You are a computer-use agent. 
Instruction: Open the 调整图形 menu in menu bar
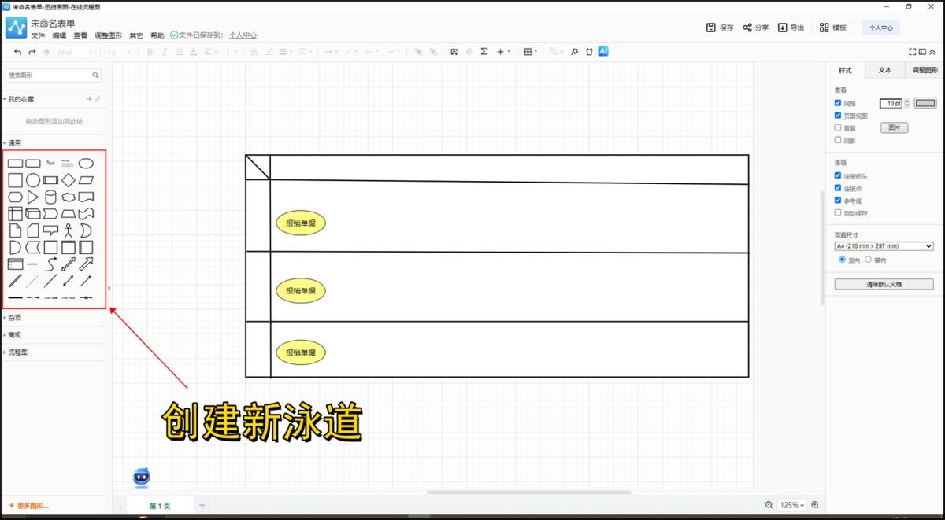[108, 35]
